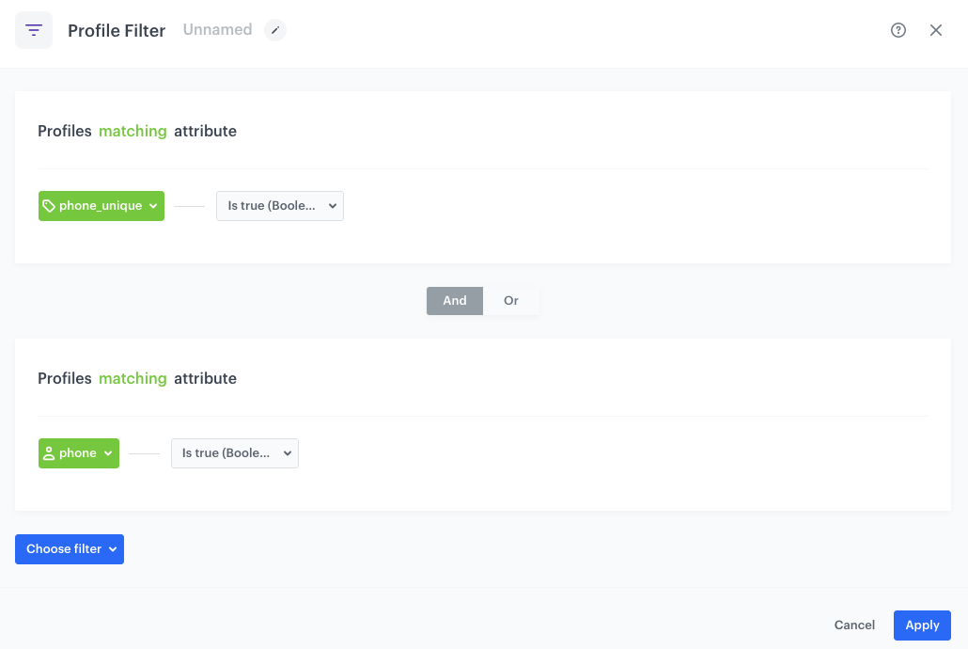Open help via the question mark icon

click(x=898, y=29)
